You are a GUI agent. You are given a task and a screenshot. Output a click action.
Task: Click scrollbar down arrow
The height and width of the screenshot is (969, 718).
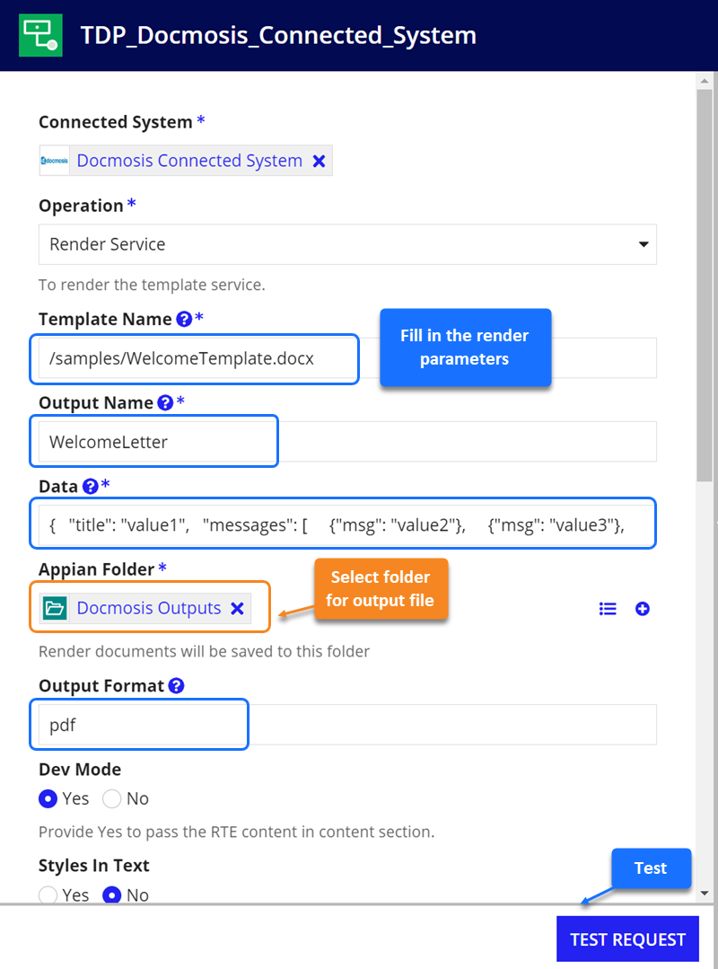(x=705, y=893)
